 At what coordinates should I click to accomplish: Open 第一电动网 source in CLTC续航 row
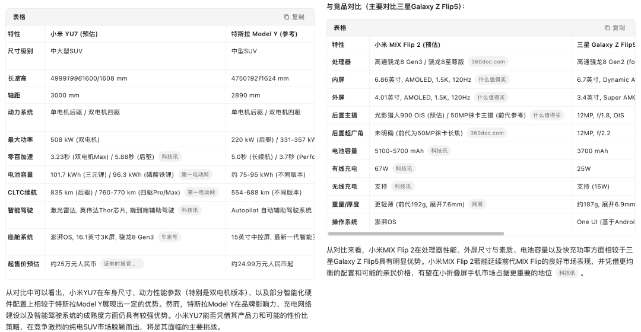tap(201, 192)
